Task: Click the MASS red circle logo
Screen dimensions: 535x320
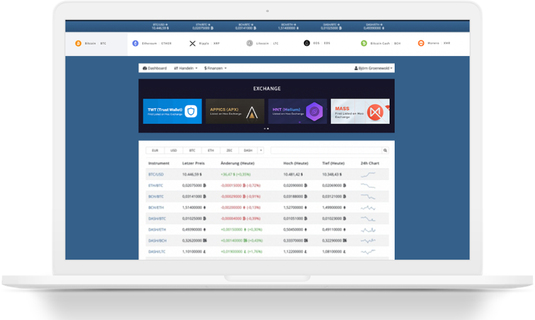Action: (375, 113)
